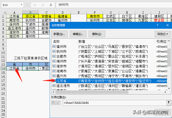Click the 删除(D) button in Name Manager
This screenshot has height=118, width=172.
pyautogui.click(x=97, y=34)
